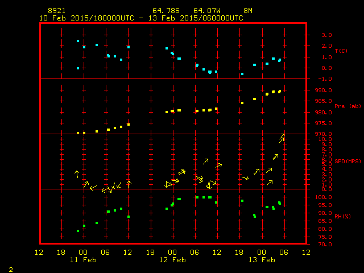
Task: Select the 13 Feb date label
Action: click(x=261, y=260)
